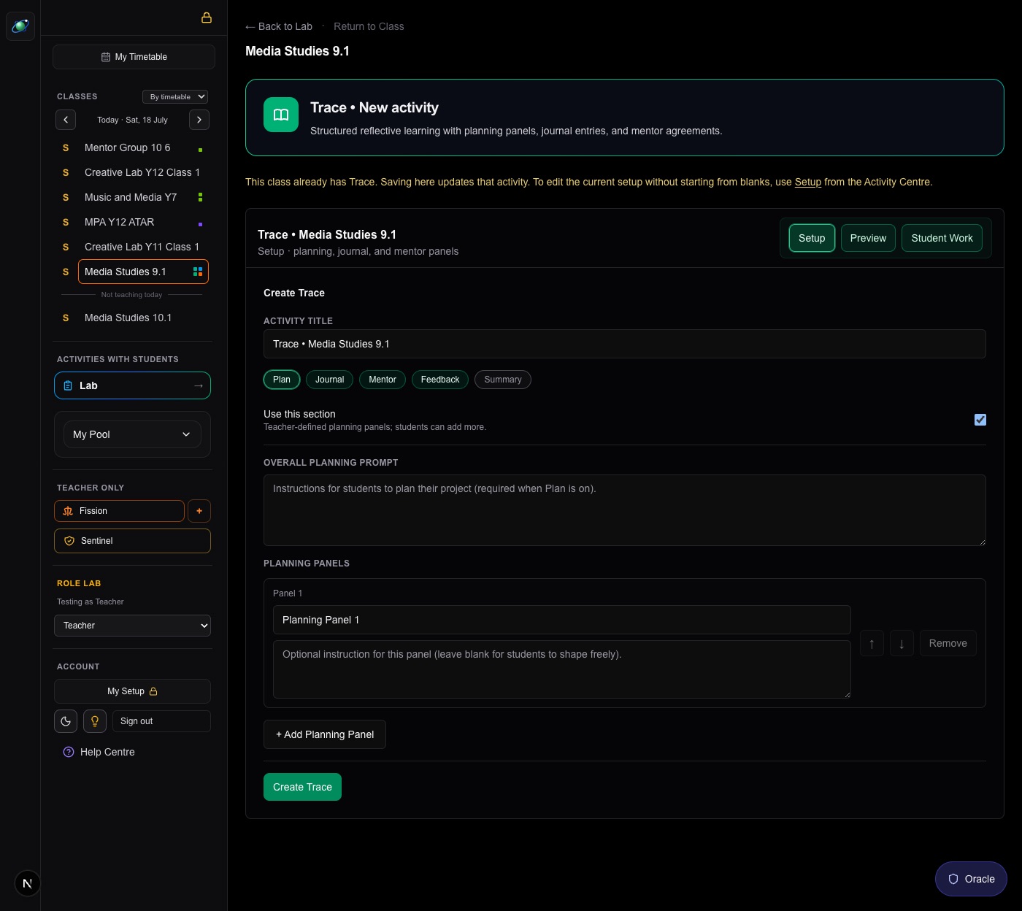The width and height of the screenshot is (1022, 911).
Task: Move Panel 1 up with the arrow
Action: [x=872, y=643]
